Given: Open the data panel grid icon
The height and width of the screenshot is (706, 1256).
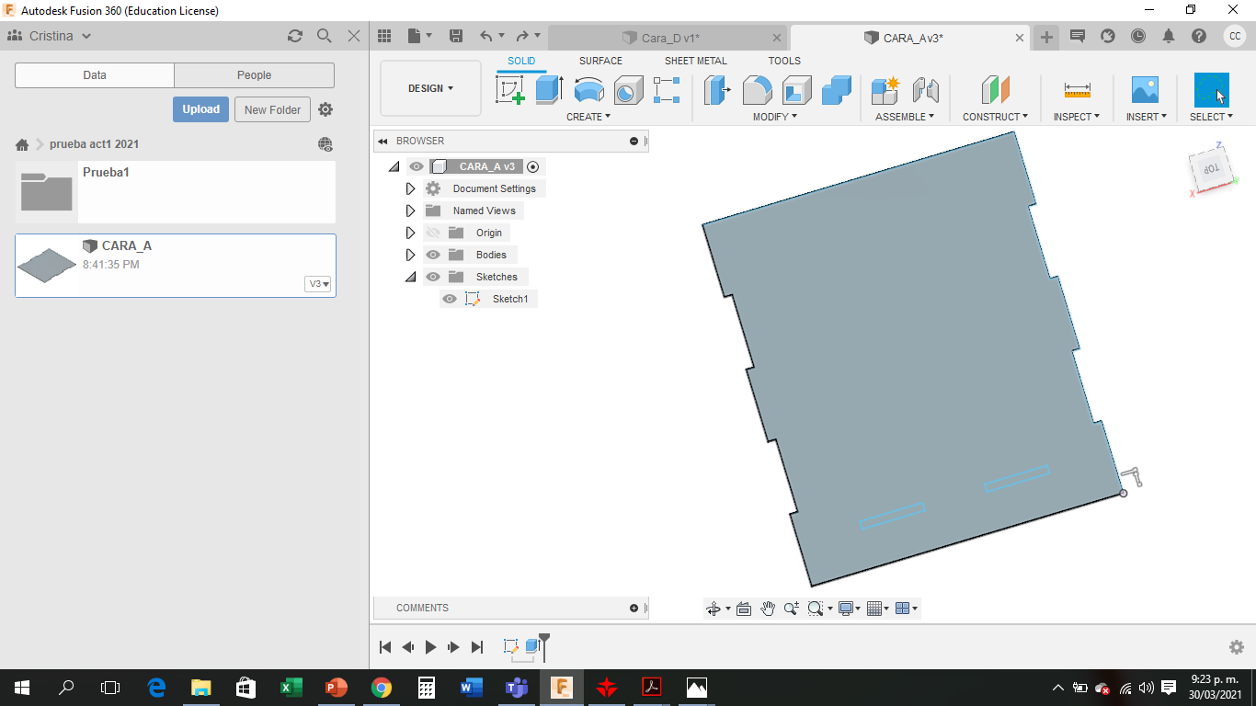Looking at the screenshot, I should click(x=384, y=36).
